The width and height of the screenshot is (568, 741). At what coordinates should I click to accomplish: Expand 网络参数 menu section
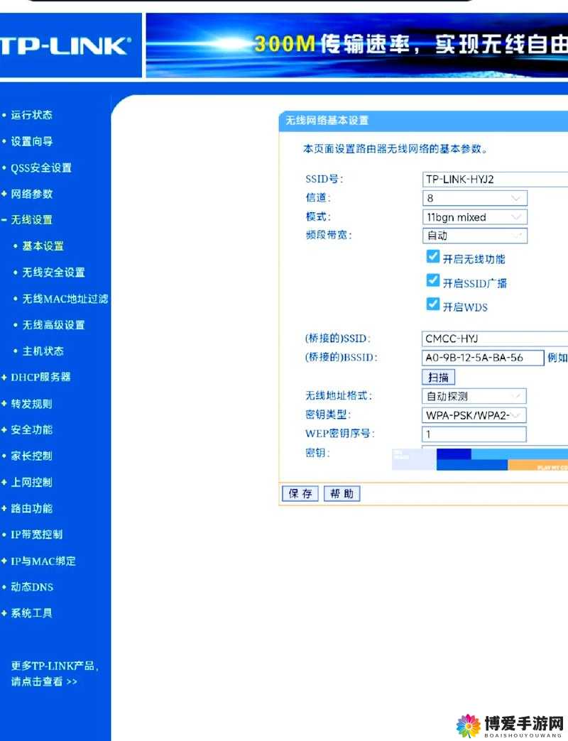[x=32, y=194]
